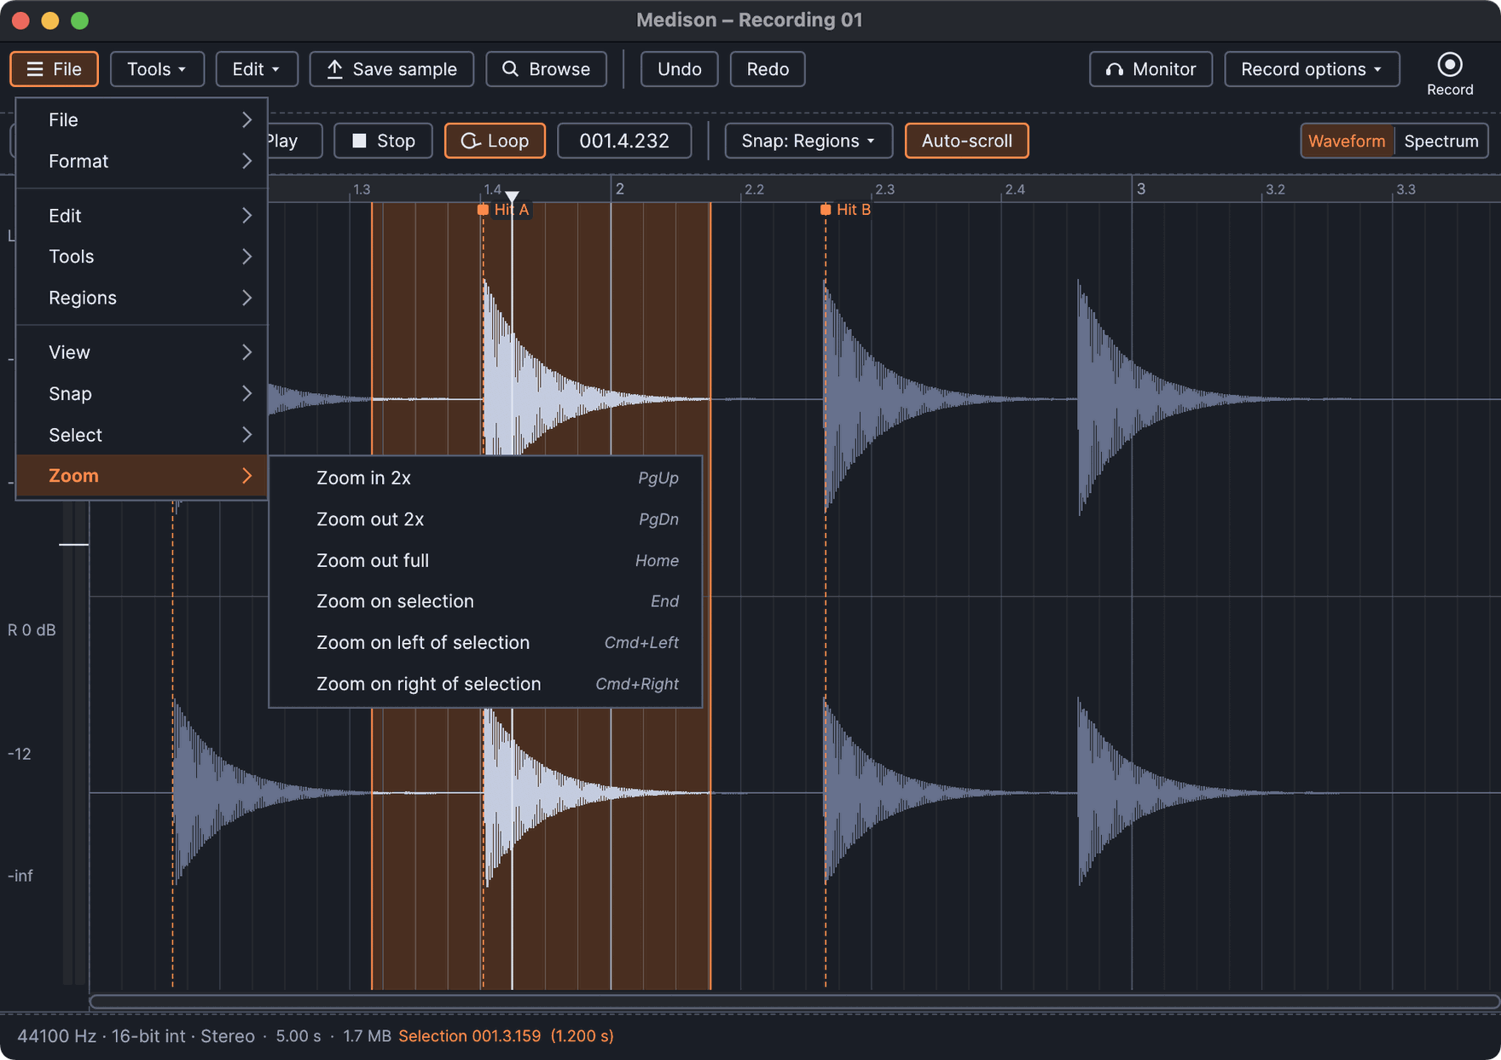This screenshot has width=1501, height=1060.
Task: Click the position field 001.4.232
Action: [624, 141]
